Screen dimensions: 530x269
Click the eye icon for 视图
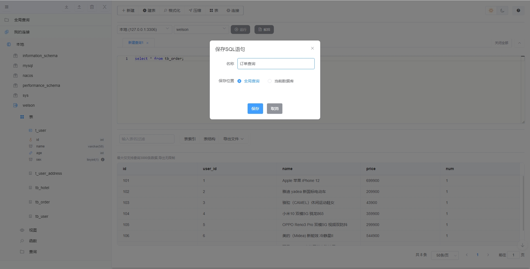[x=22, y=230]
